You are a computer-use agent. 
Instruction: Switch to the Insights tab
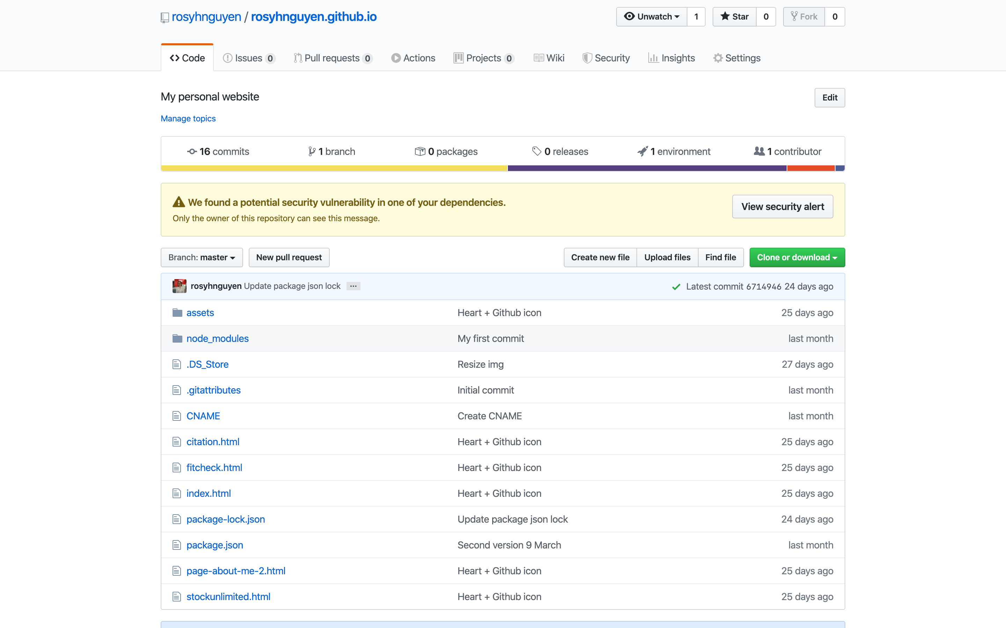point(671,58)
